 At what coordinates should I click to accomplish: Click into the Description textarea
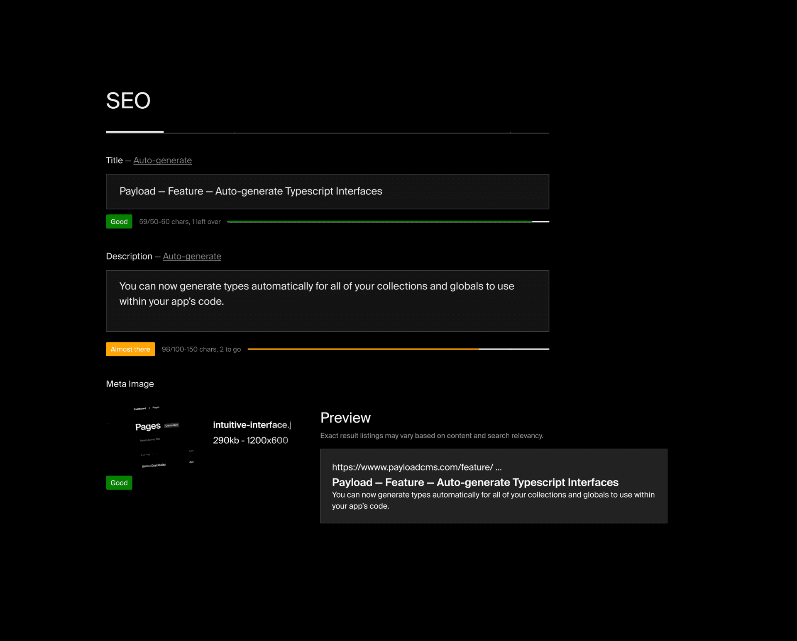point(327,301)
